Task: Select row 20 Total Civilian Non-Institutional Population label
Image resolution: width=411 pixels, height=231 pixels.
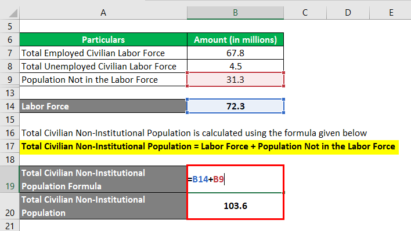Action: (x=103, y=206)
